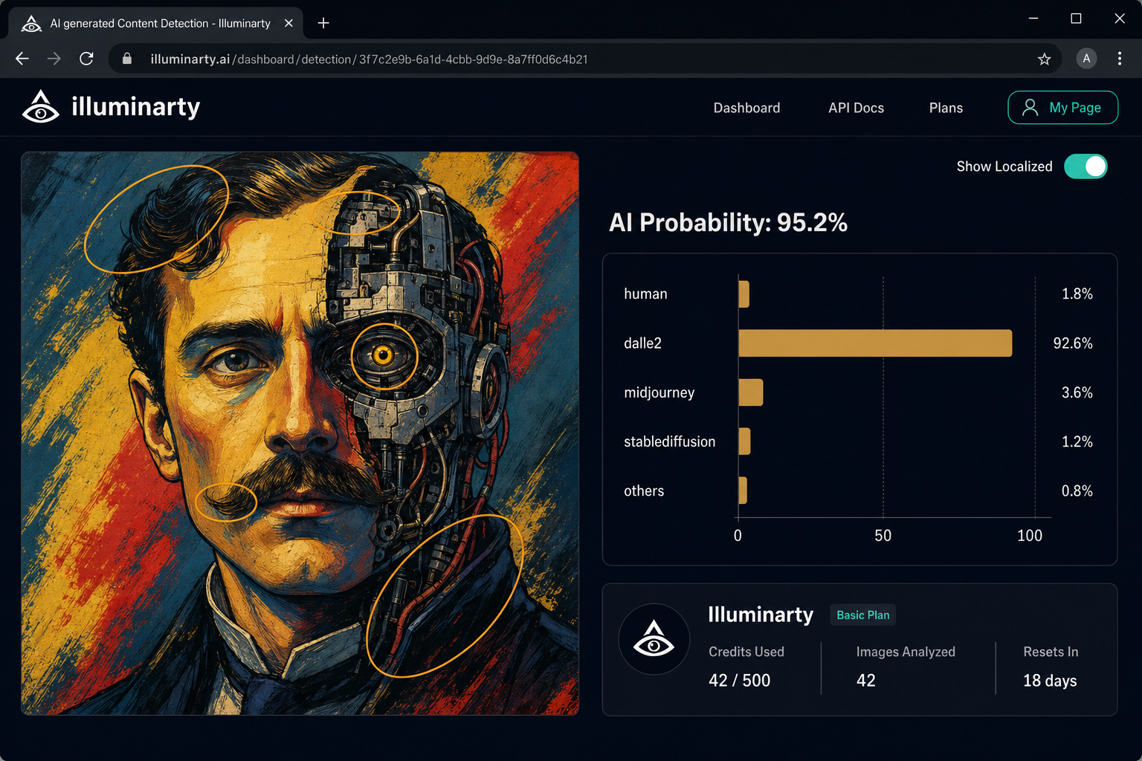Click the tab's Illuminarty favicon

coord(30,23)
